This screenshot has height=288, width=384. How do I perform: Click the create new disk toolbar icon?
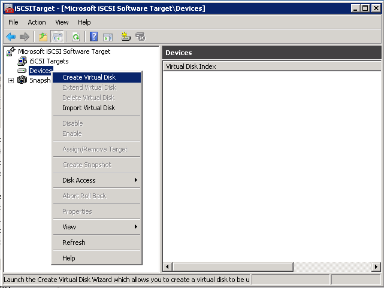(x=126, y=37)
